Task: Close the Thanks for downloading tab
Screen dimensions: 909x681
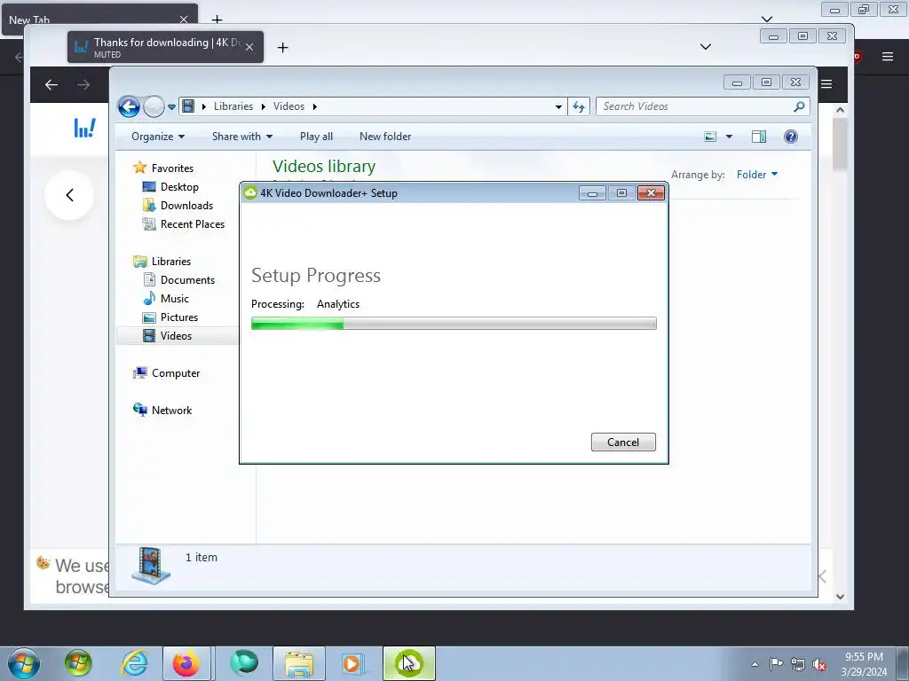Action: (249, 48)
